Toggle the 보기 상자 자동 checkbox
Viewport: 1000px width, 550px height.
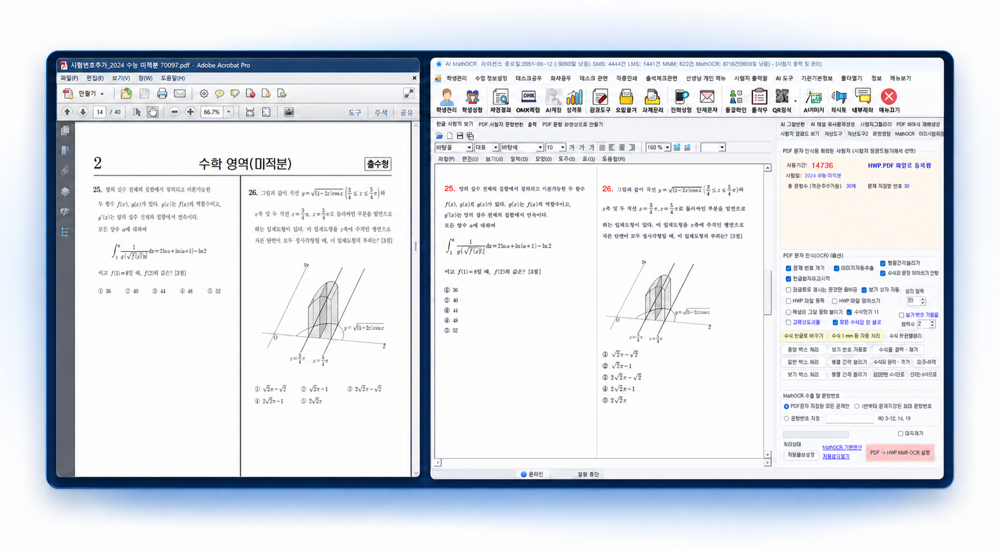pyautogui.click(x=864, y=290)
